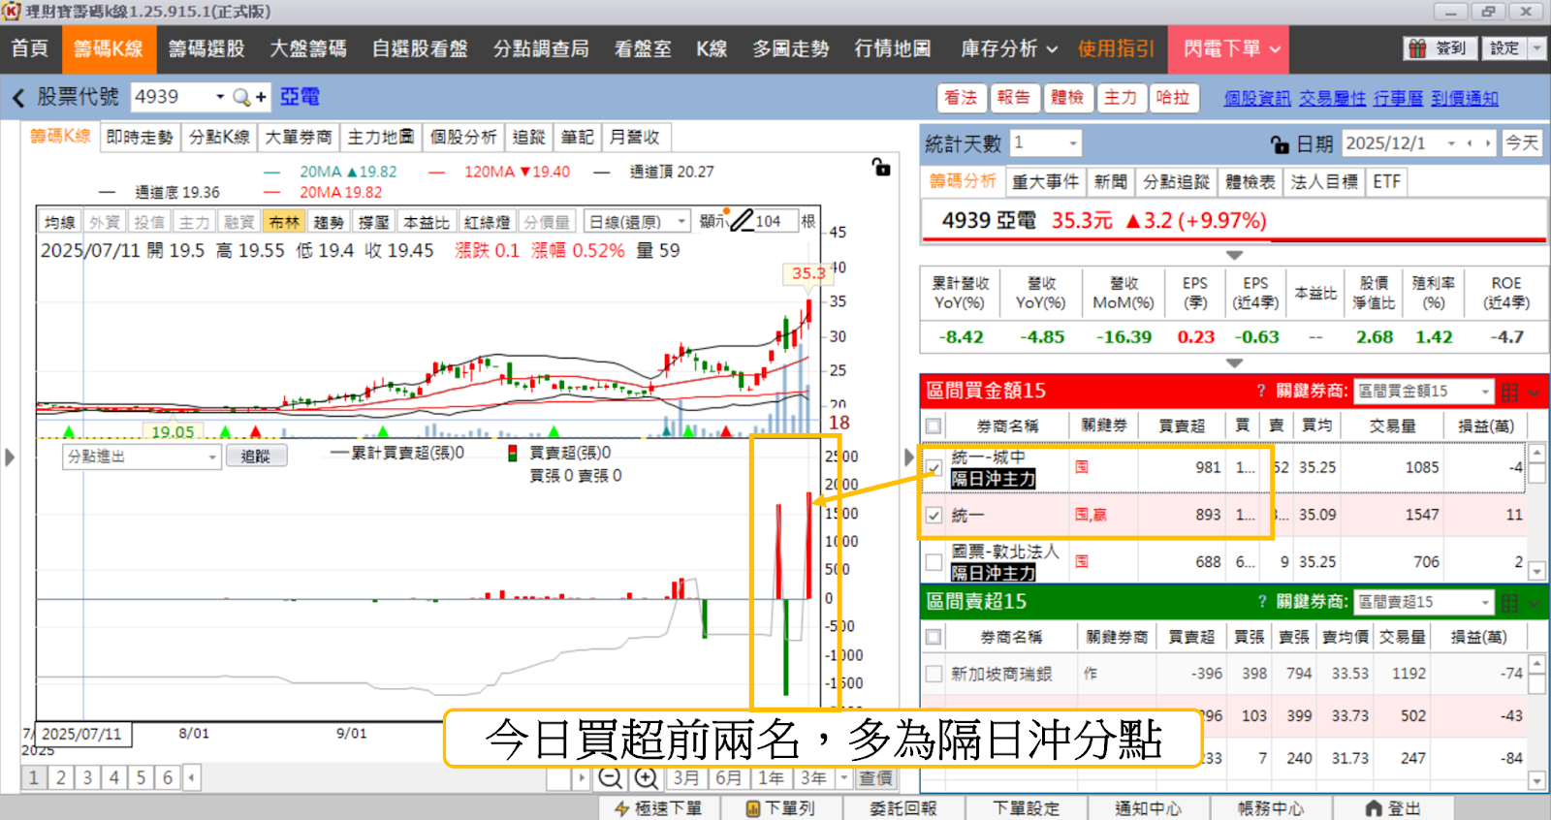This screenshot has width=1551, height=820.
Task: Click 登出 logout with home icon
Action: [x=1393, y=807]
